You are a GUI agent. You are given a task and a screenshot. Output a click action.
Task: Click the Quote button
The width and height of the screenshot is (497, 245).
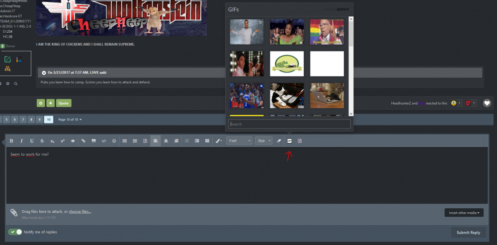pyautogui.click(x=64, y=103)
